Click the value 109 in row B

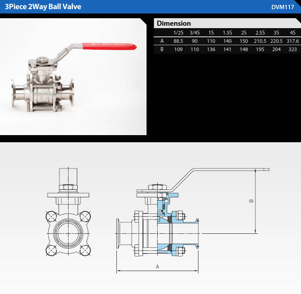click(x=178, y=50)
